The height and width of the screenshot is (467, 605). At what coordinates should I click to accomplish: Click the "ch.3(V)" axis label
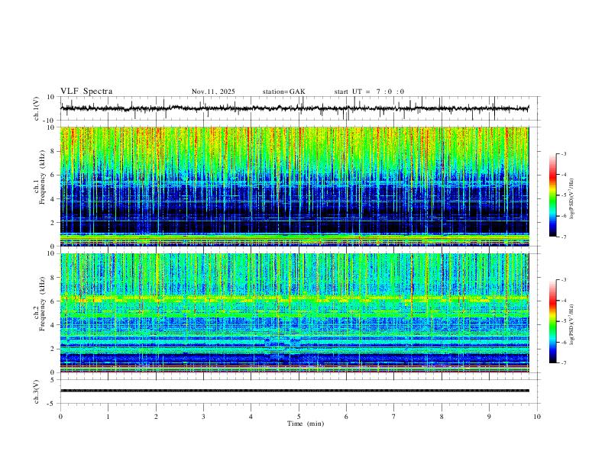click(x=37, y=392)
